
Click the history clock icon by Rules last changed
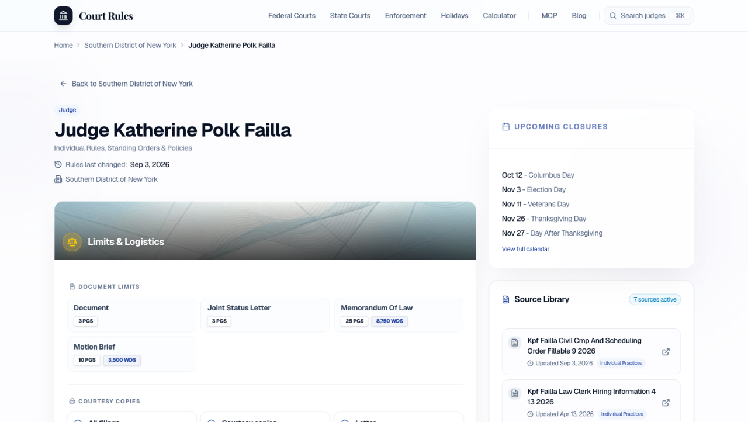coord(58,165)
